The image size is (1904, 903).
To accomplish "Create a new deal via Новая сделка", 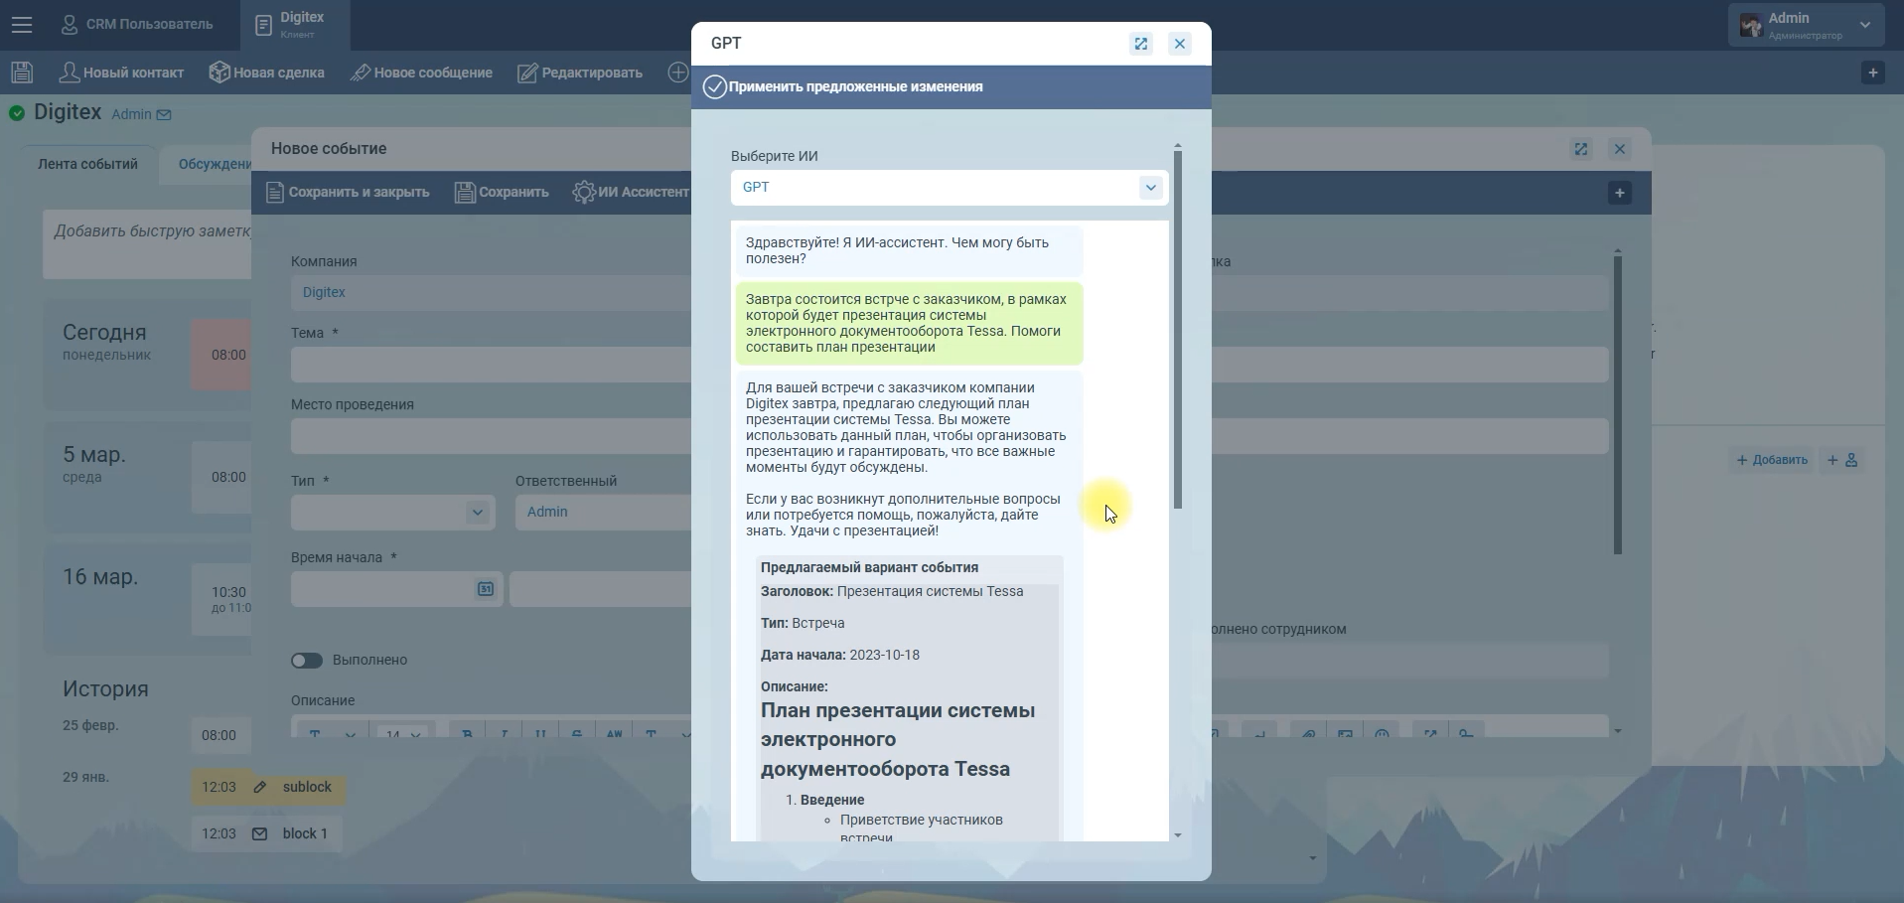I will tap(267, 73).
